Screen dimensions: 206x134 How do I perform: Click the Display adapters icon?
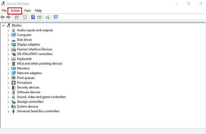pyautogui.click(x=14, y=45)
